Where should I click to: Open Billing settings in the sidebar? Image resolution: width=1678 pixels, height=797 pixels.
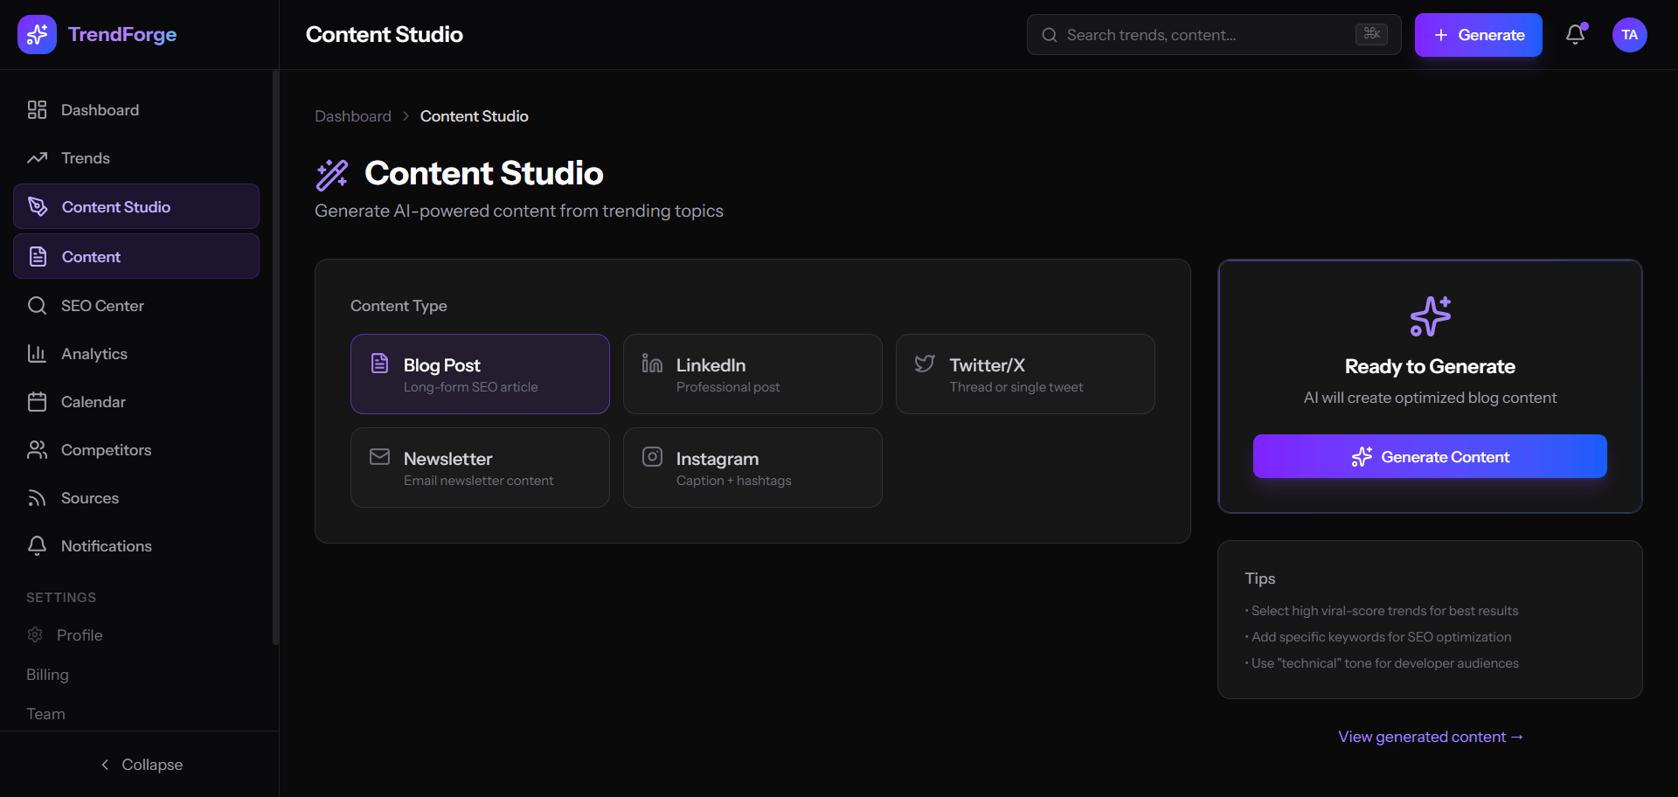point(47,675)
